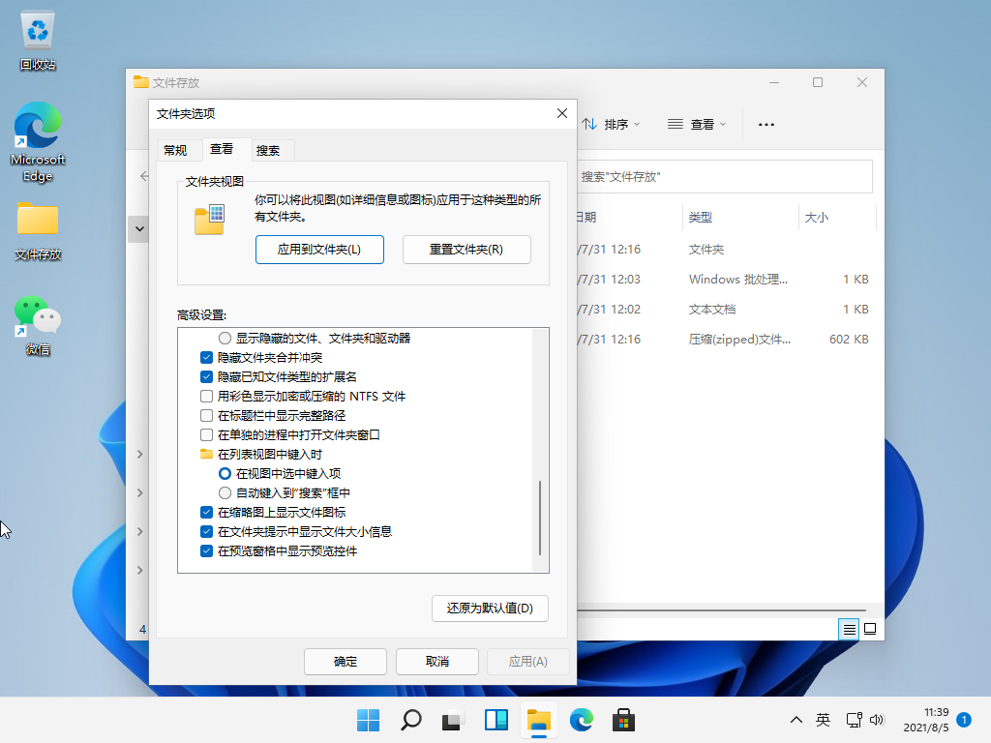Viewport: 991px width, 743px height.
Task: Open taskbar Search magnifier icon
Action: [x=410, y=720]
